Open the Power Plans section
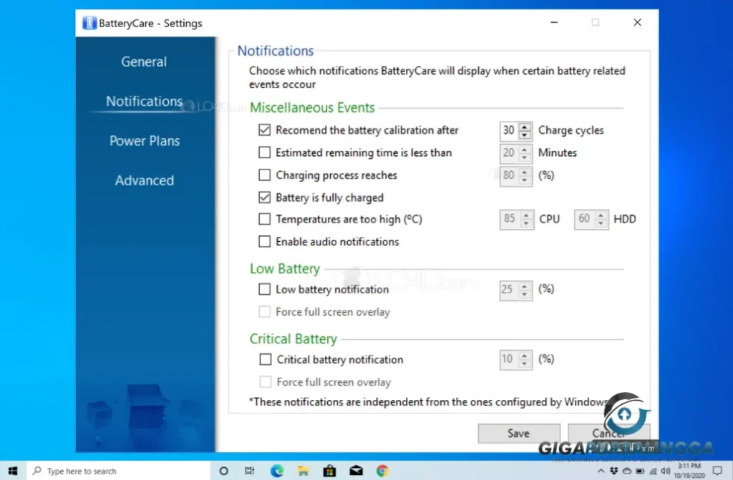The image size is (733, 480). pyautogui.click(x=144, y=141)
